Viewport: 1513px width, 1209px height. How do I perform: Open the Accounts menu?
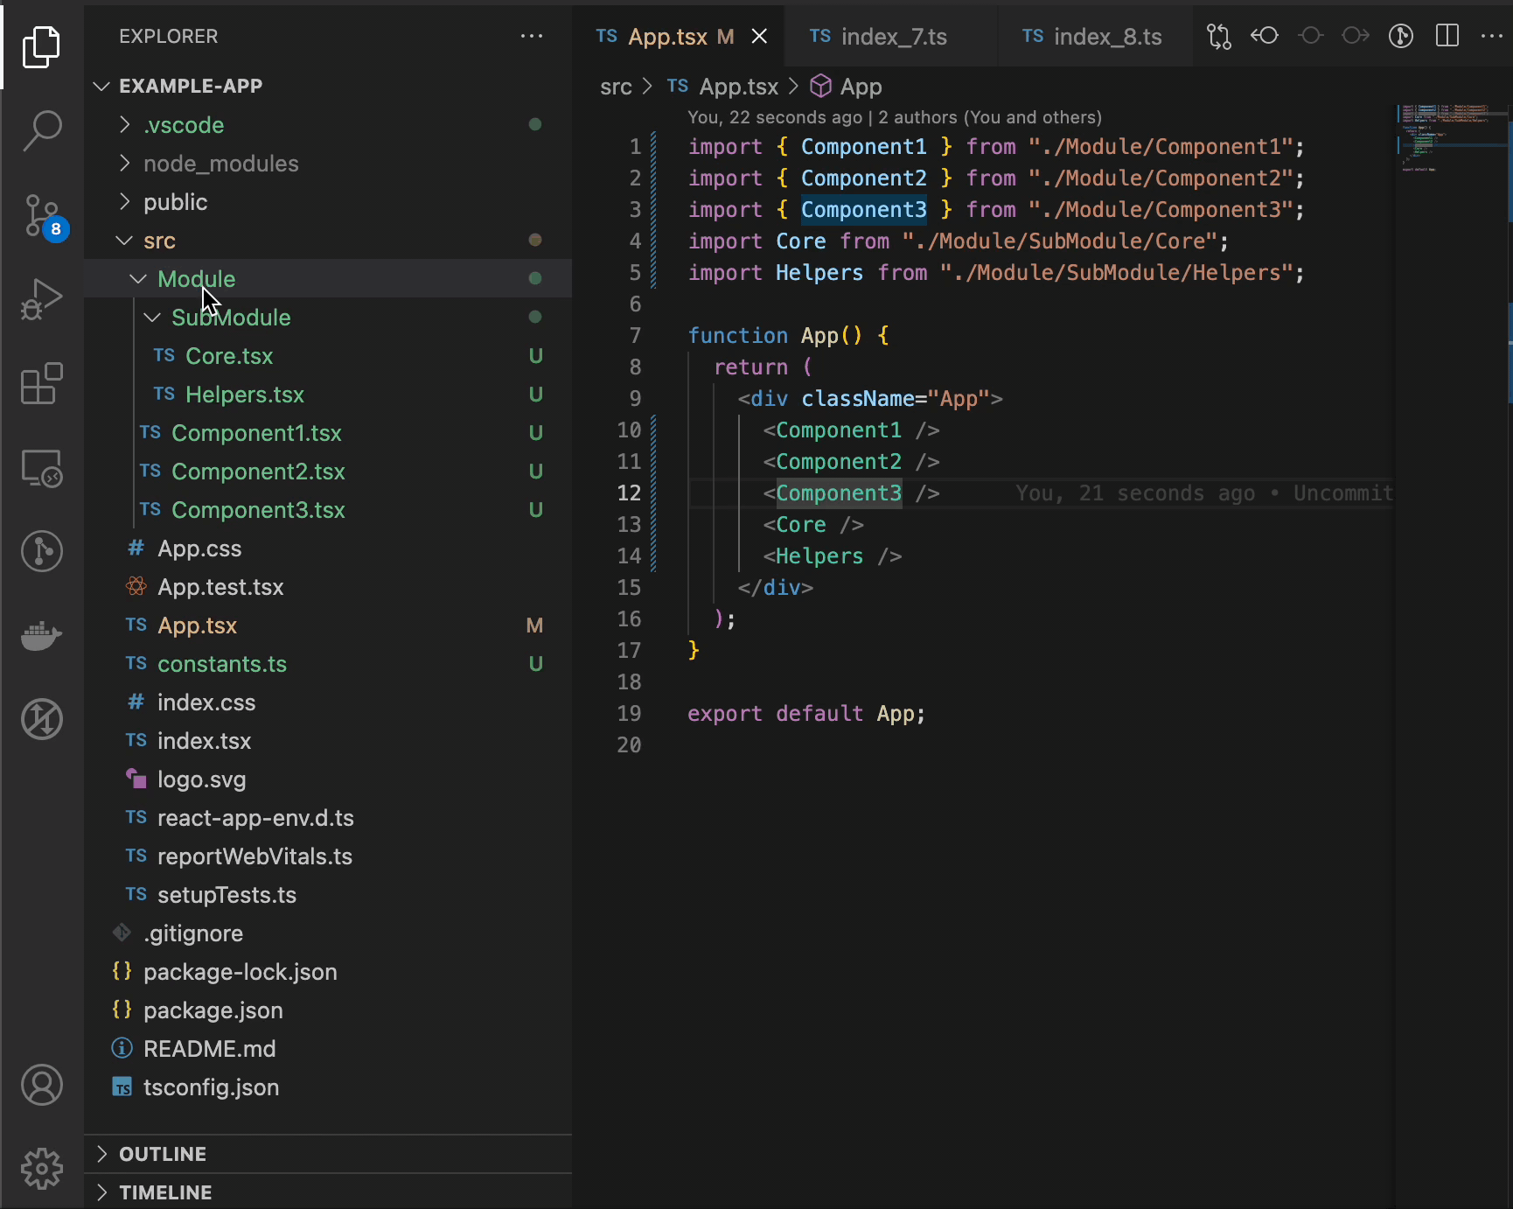(41, 1085)
